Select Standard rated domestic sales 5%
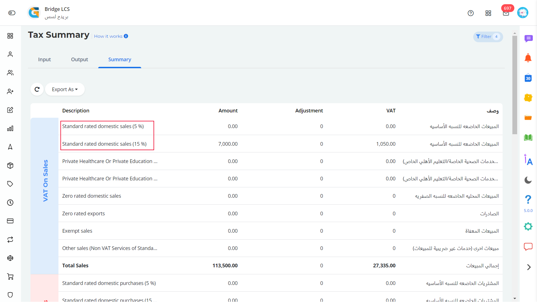 [104, 126]
